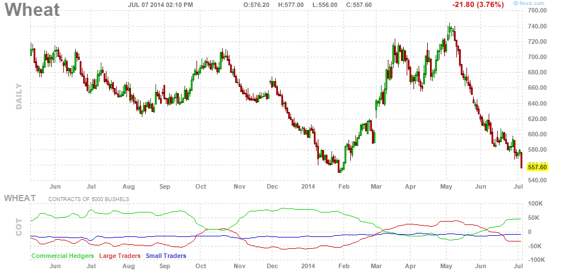Click the low price L:556.00
This screenshot has height=275, width=561.
click(x=325, y=5)
